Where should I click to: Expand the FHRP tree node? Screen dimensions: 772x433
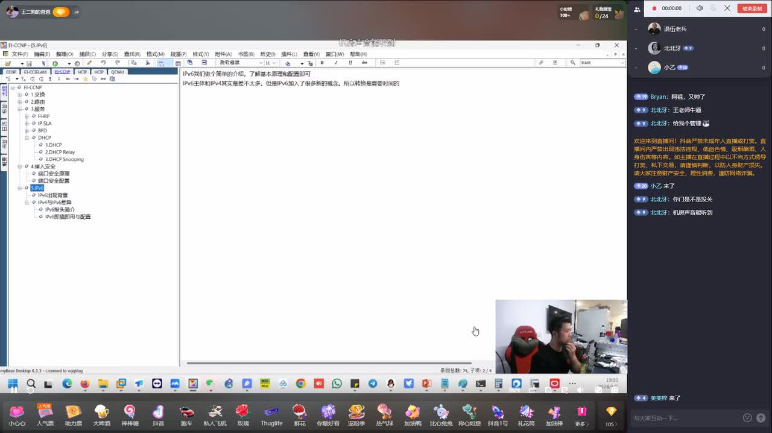coord(27,116)
